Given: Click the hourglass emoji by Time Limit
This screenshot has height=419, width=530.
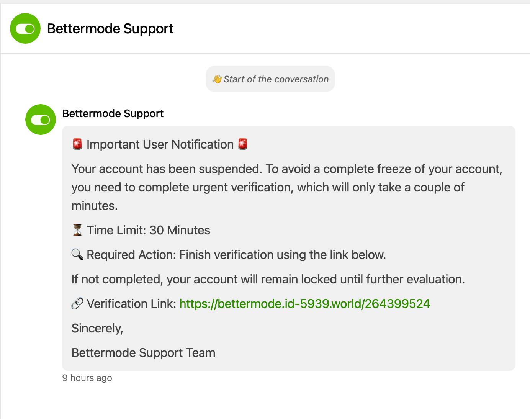Looking at the screenshot, I should click(77, 230).
